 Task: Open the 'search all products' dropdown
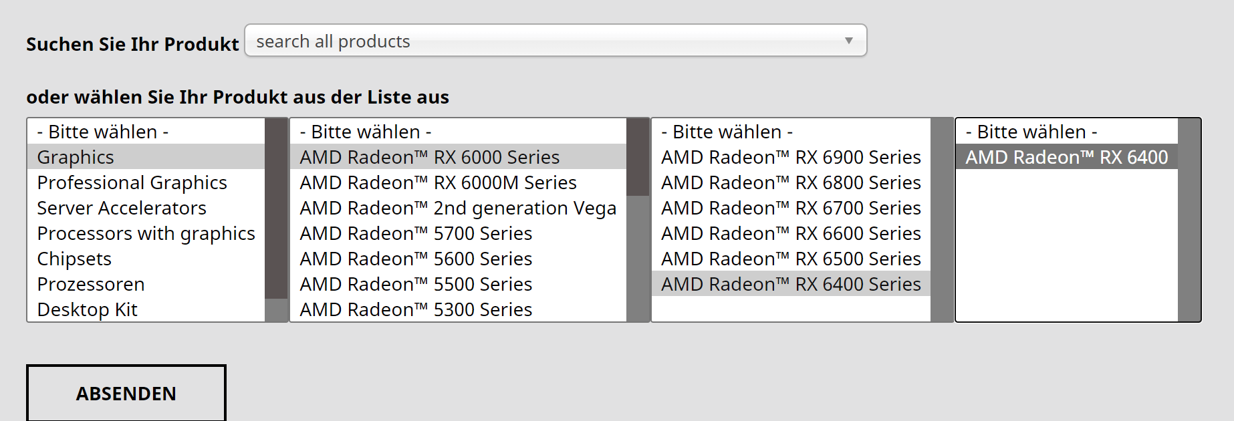pos(555,40)
